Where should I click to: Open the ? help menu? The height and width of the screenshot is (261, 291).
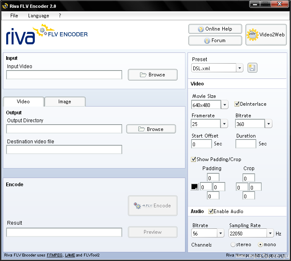[x=60, y=16]
